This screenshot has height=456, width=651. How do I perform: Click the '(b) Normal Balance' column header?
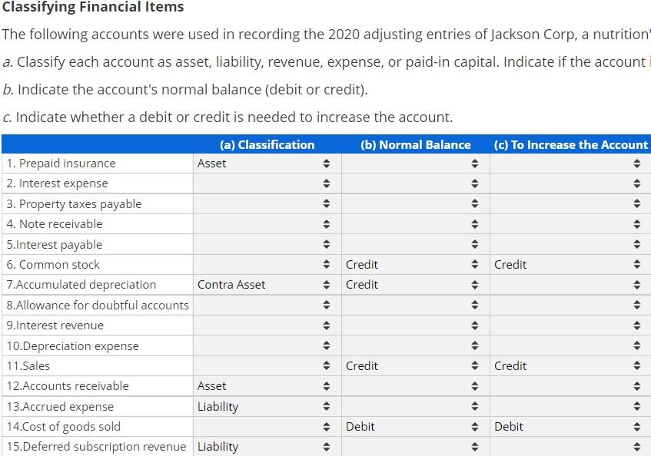pyautogui.click(x=416, y=144)
